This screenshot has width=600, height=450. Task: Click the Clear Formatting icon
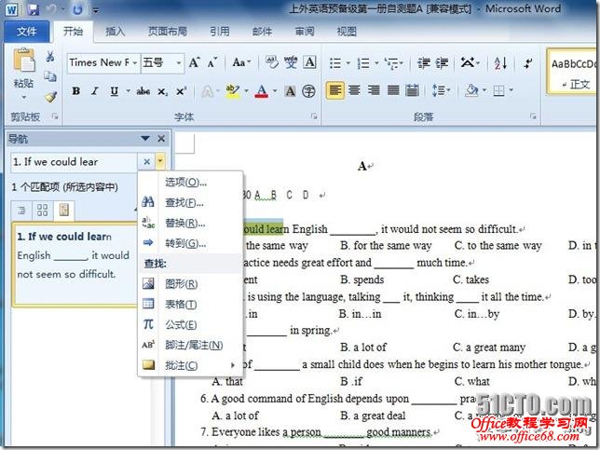point(271,62)
